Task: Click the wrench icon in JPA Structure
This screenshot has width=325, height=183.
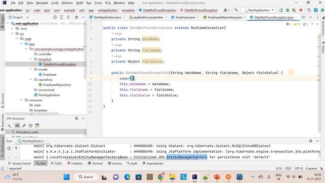Action: [x=24, y=126]
